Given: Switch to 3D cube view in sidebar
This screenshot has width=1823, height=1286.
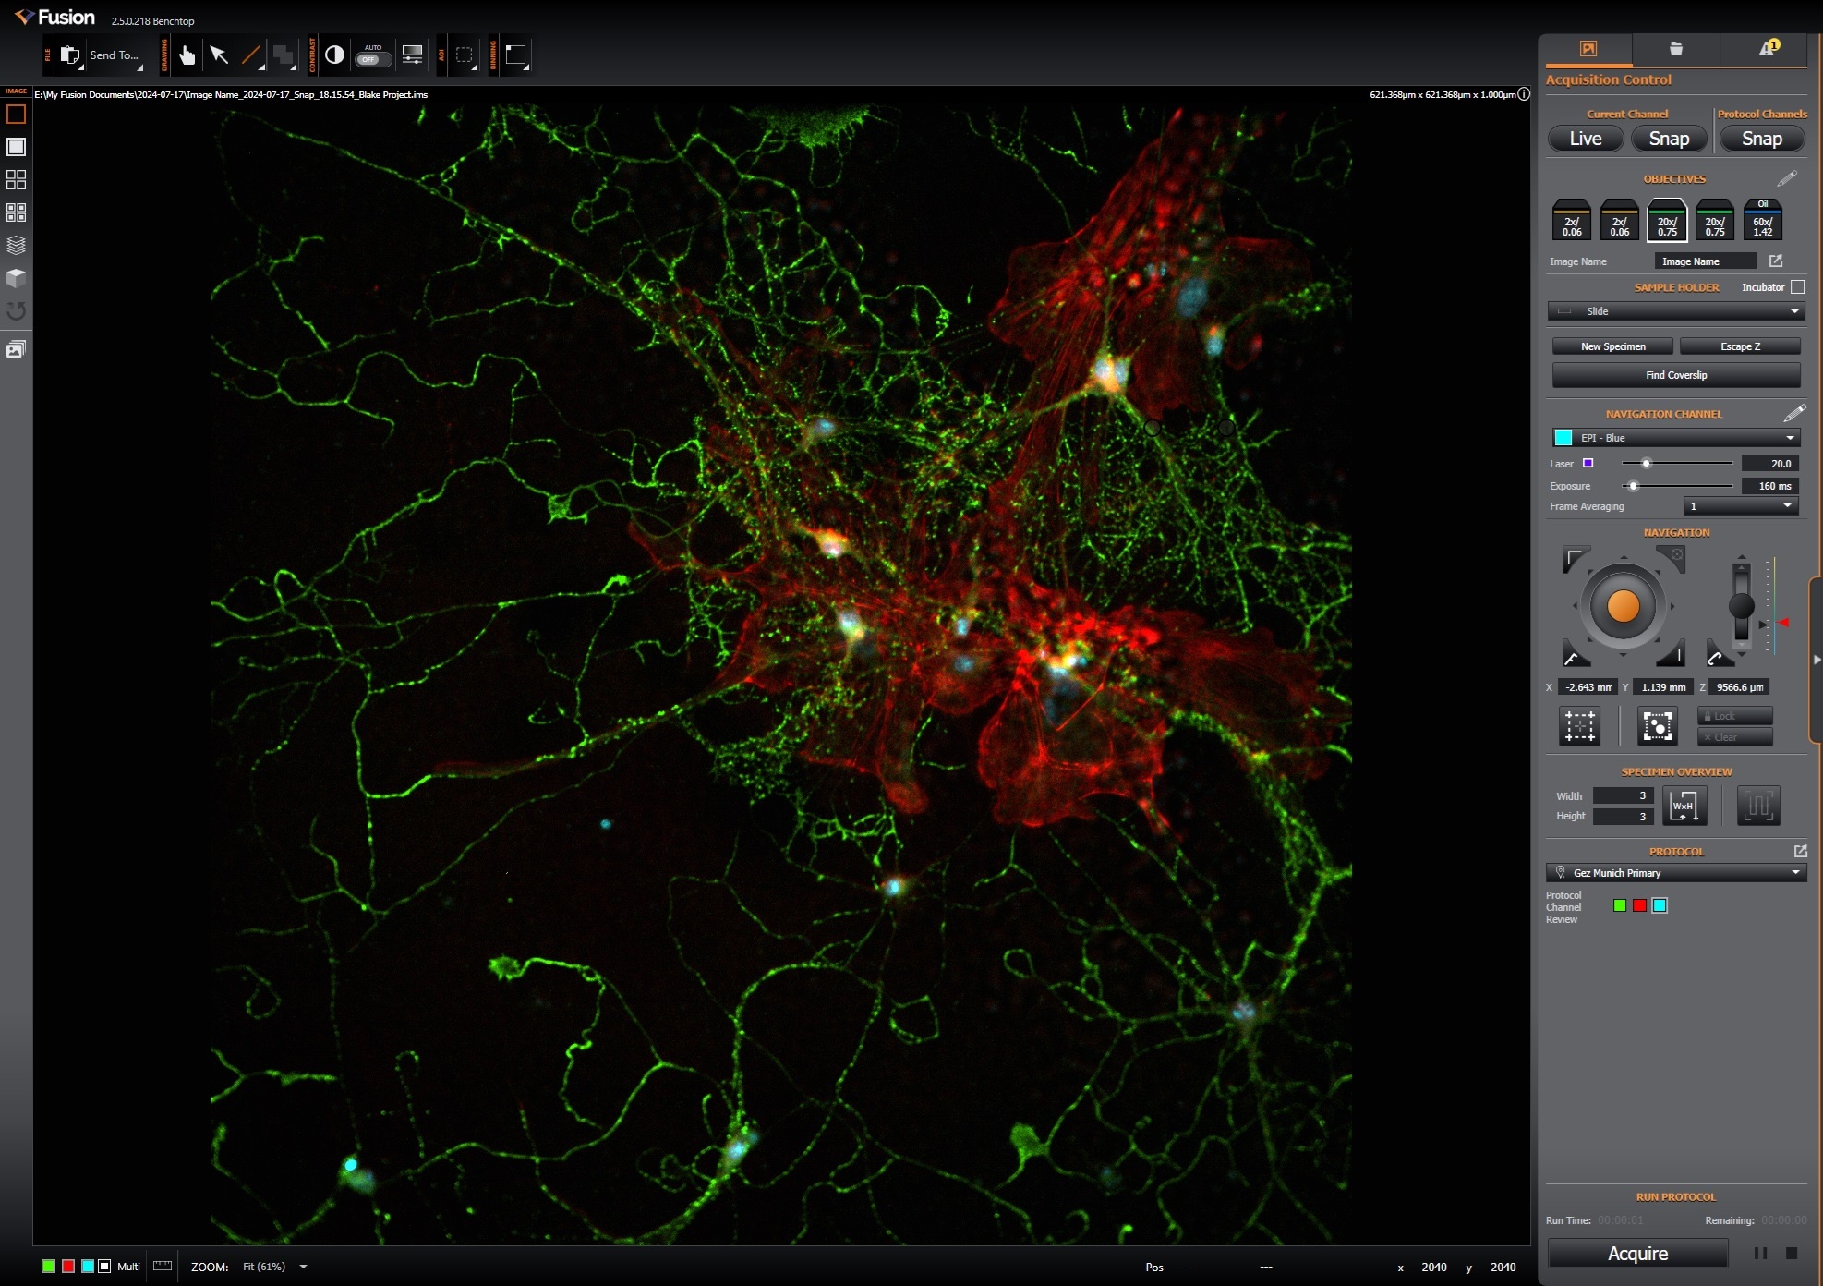Looking at the screenshot, I should [x=16, y=278].
